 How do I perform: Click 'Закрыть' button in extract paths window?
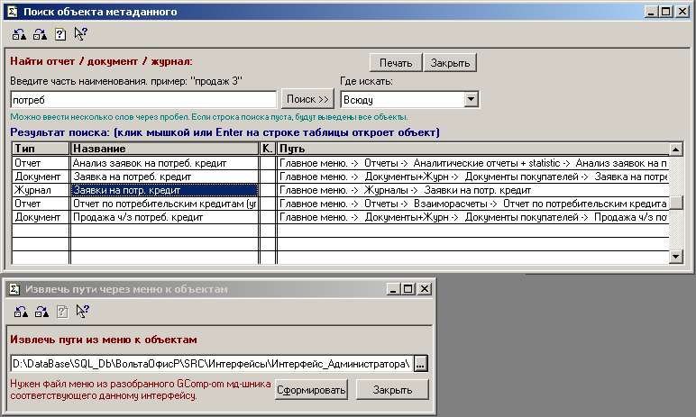[x=390, y=389]
